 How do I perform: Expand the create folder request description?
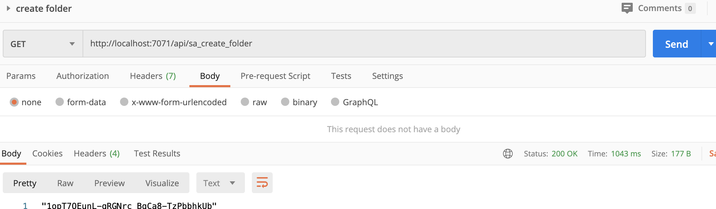click(x=8, y=8)
